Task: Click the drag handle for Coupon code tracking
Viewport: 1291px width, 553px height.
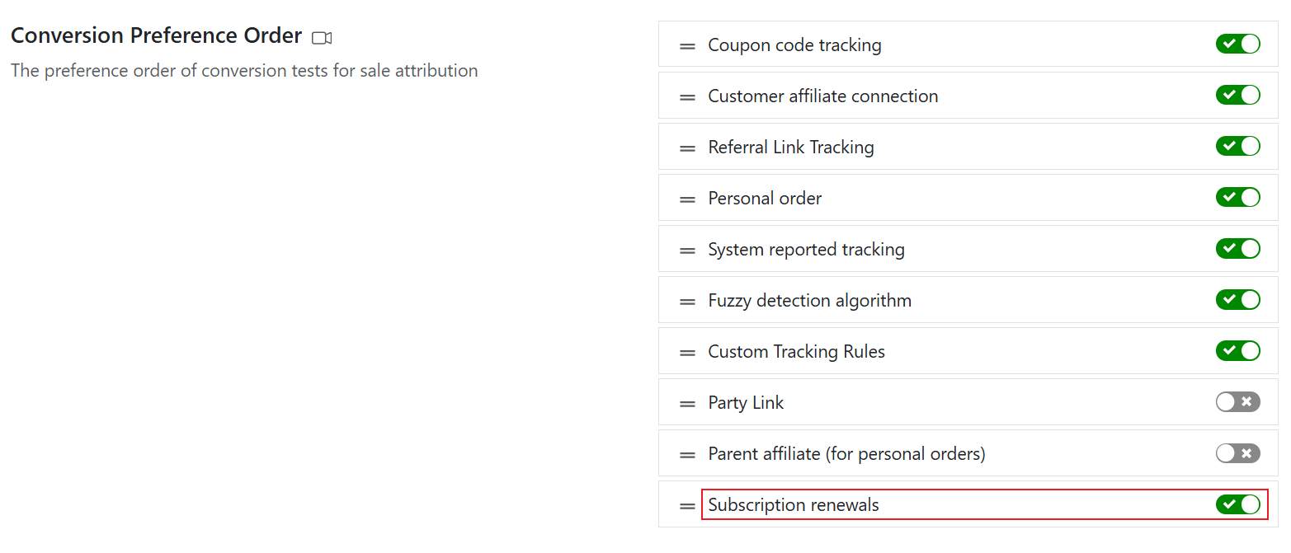Action: [687, 46]
